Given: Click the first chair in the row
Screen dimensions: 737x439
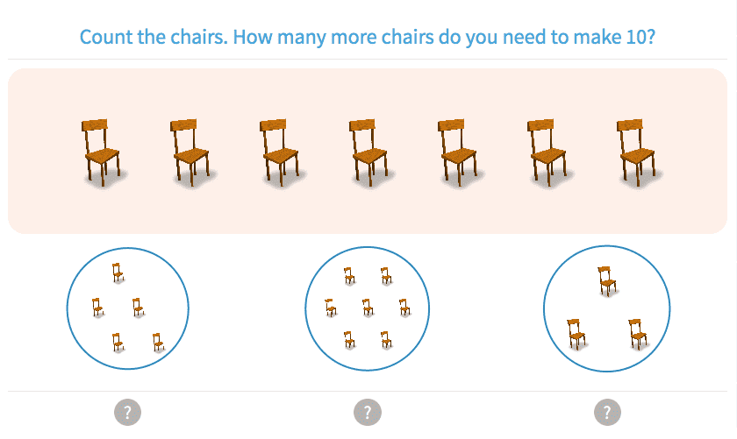Looking at the screenshot, I should coord(100,152).
